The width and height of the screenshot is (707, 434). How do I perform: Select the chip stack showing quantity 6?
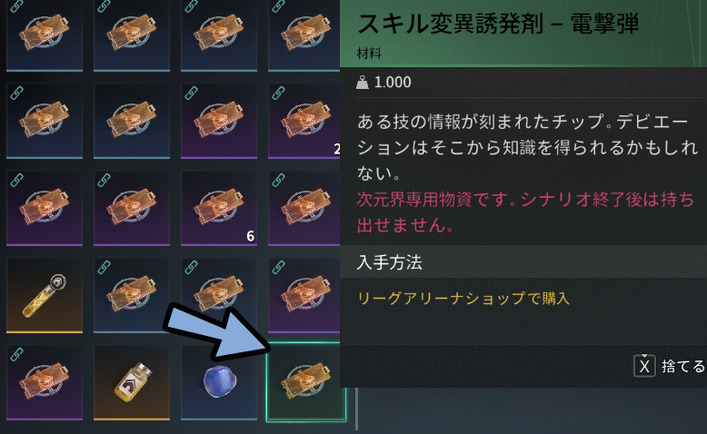coord(219,208)
